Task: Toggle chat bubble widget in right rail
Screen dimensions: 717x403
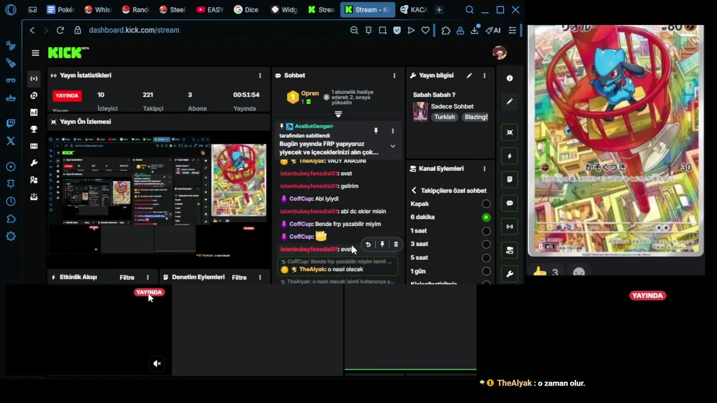Action: click(510, 203)
